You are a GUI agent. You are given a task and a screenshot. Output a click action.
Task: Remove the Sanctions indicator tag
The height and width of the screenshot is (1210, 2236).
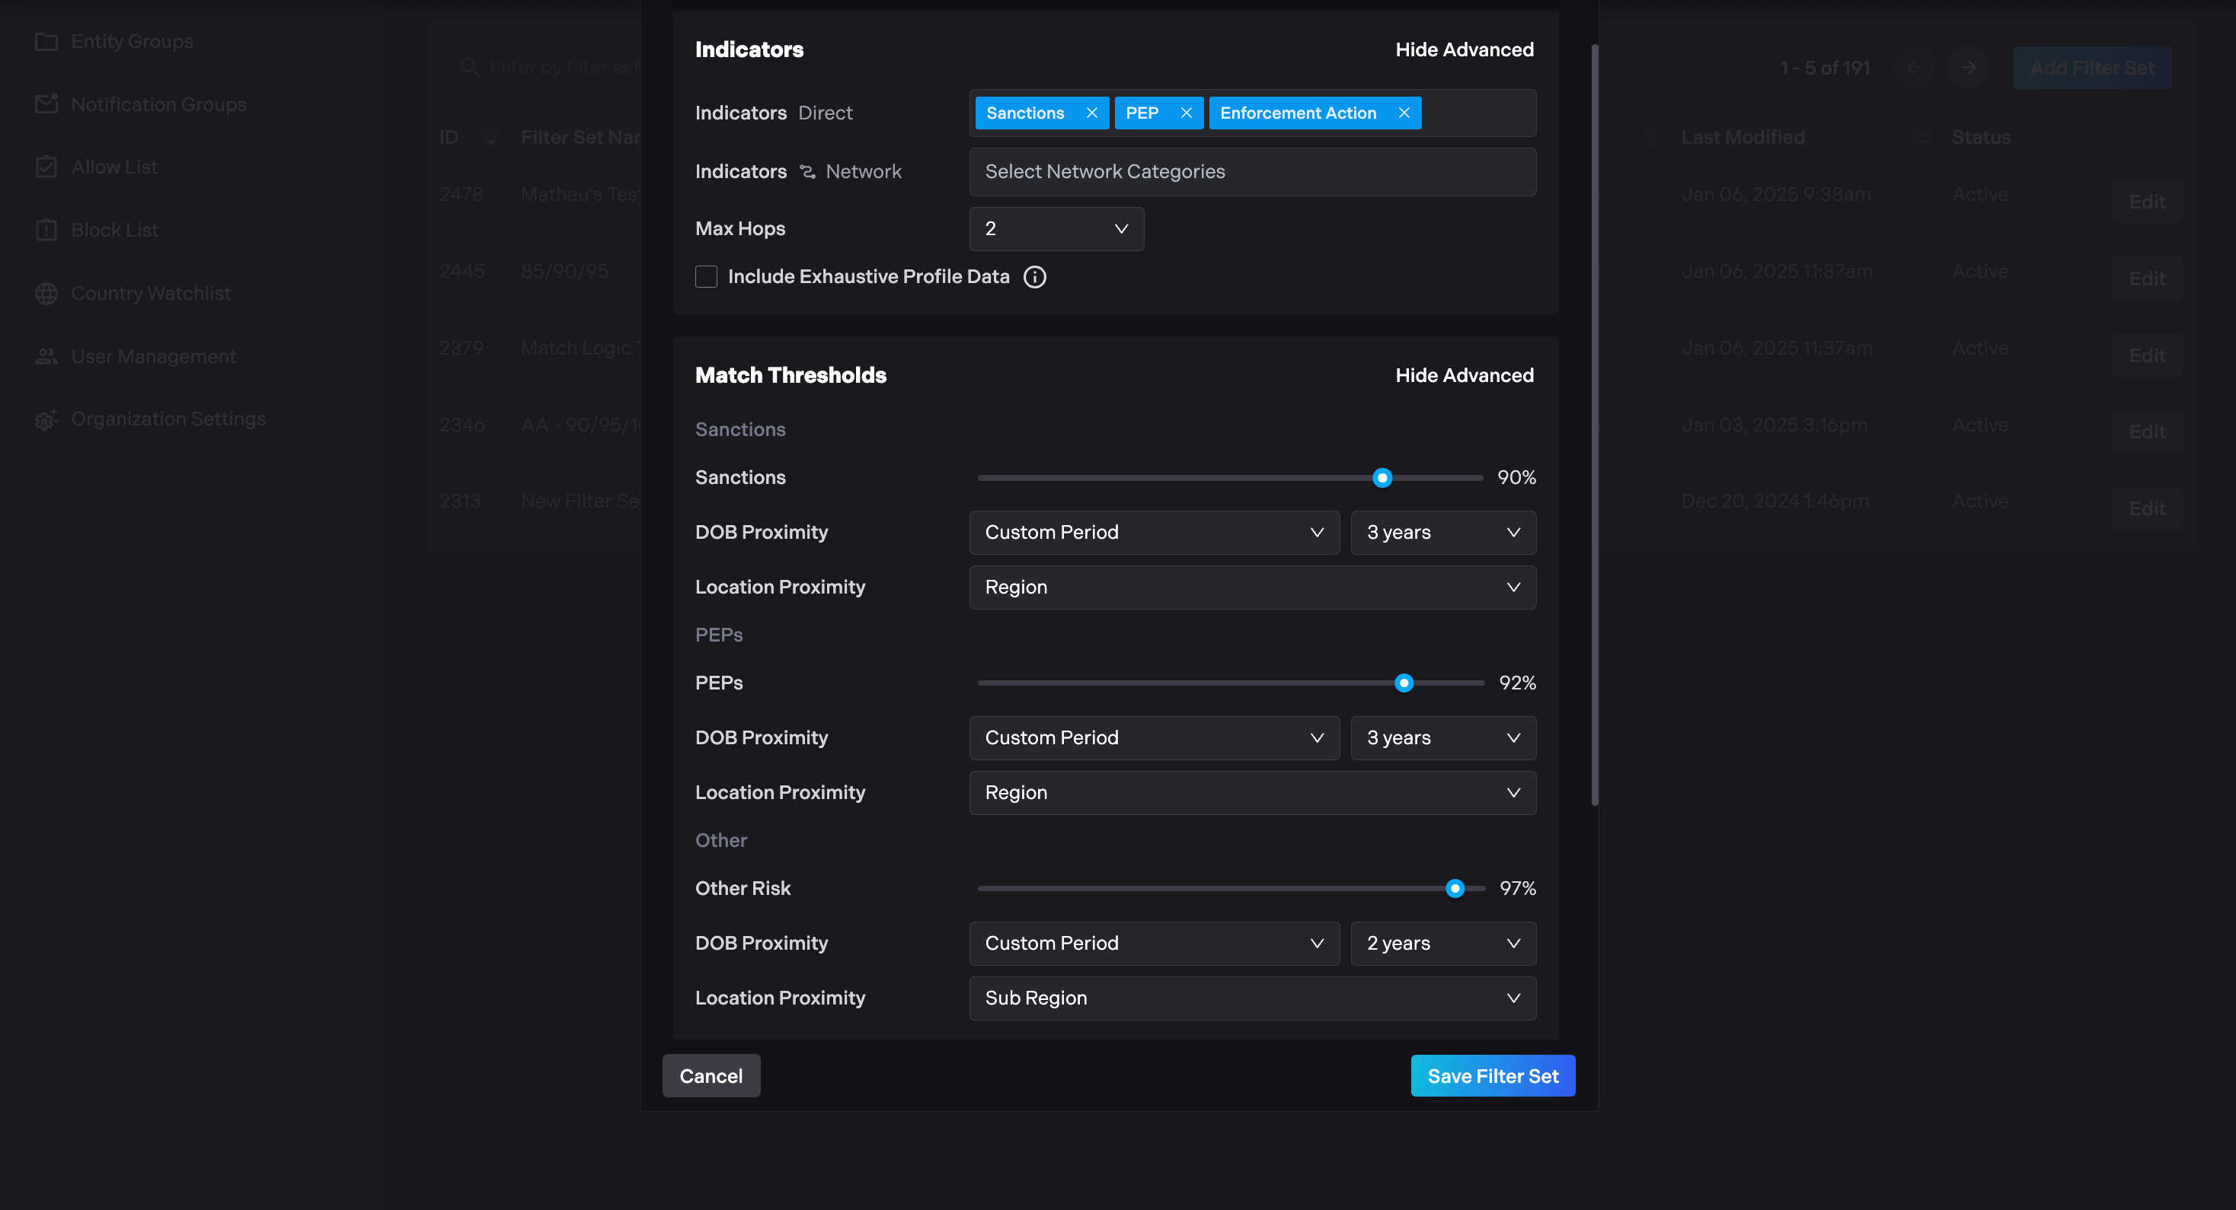coord(1091,113)
